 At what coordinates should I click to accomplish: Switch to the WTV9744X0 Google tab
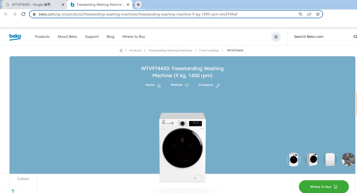coord(35,5)
